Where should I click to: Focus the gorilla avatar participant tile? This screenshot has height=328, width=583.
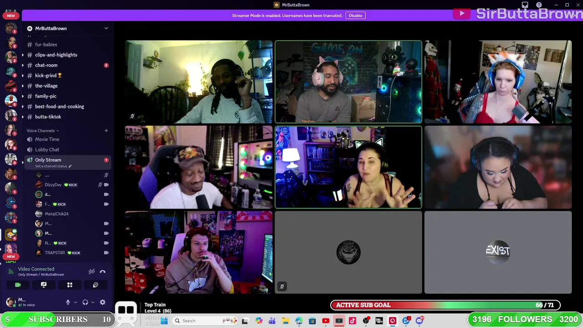pos(348,252)
